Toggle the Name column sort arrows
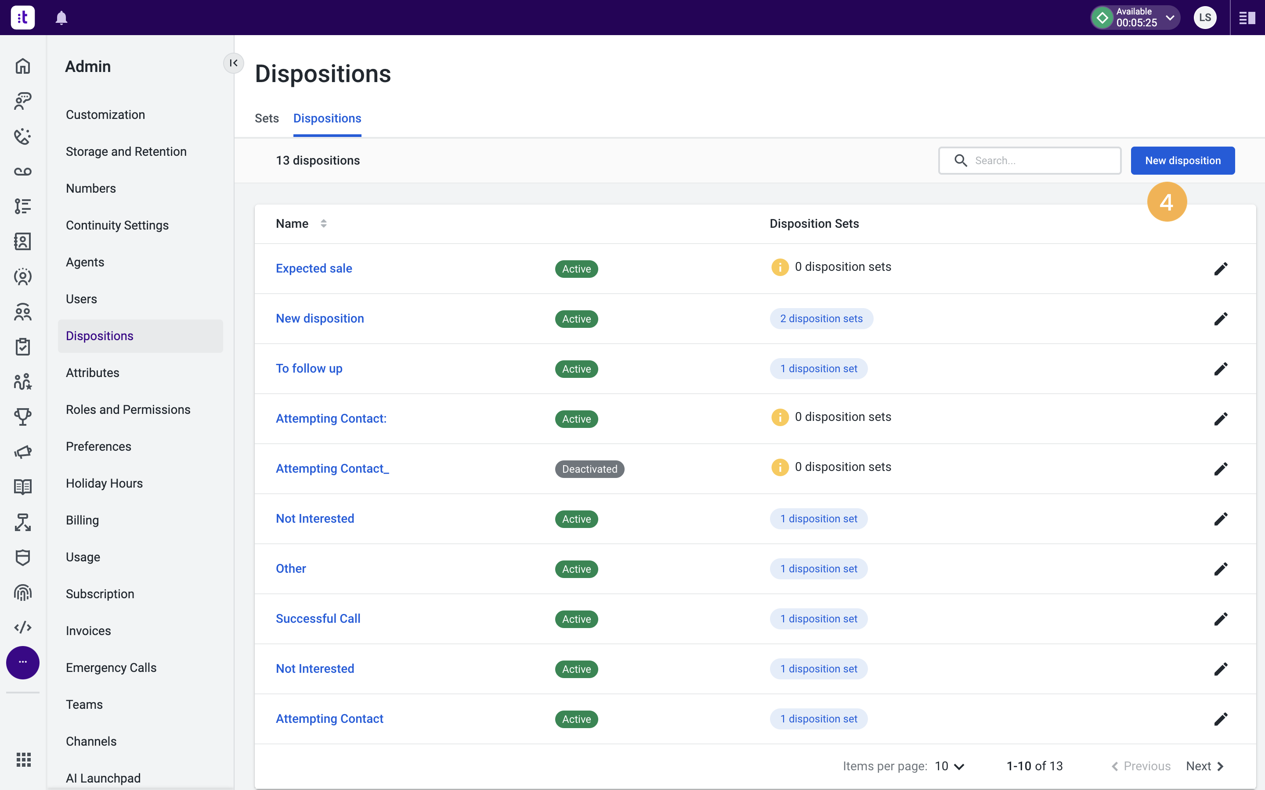 [x=324, y=223]
